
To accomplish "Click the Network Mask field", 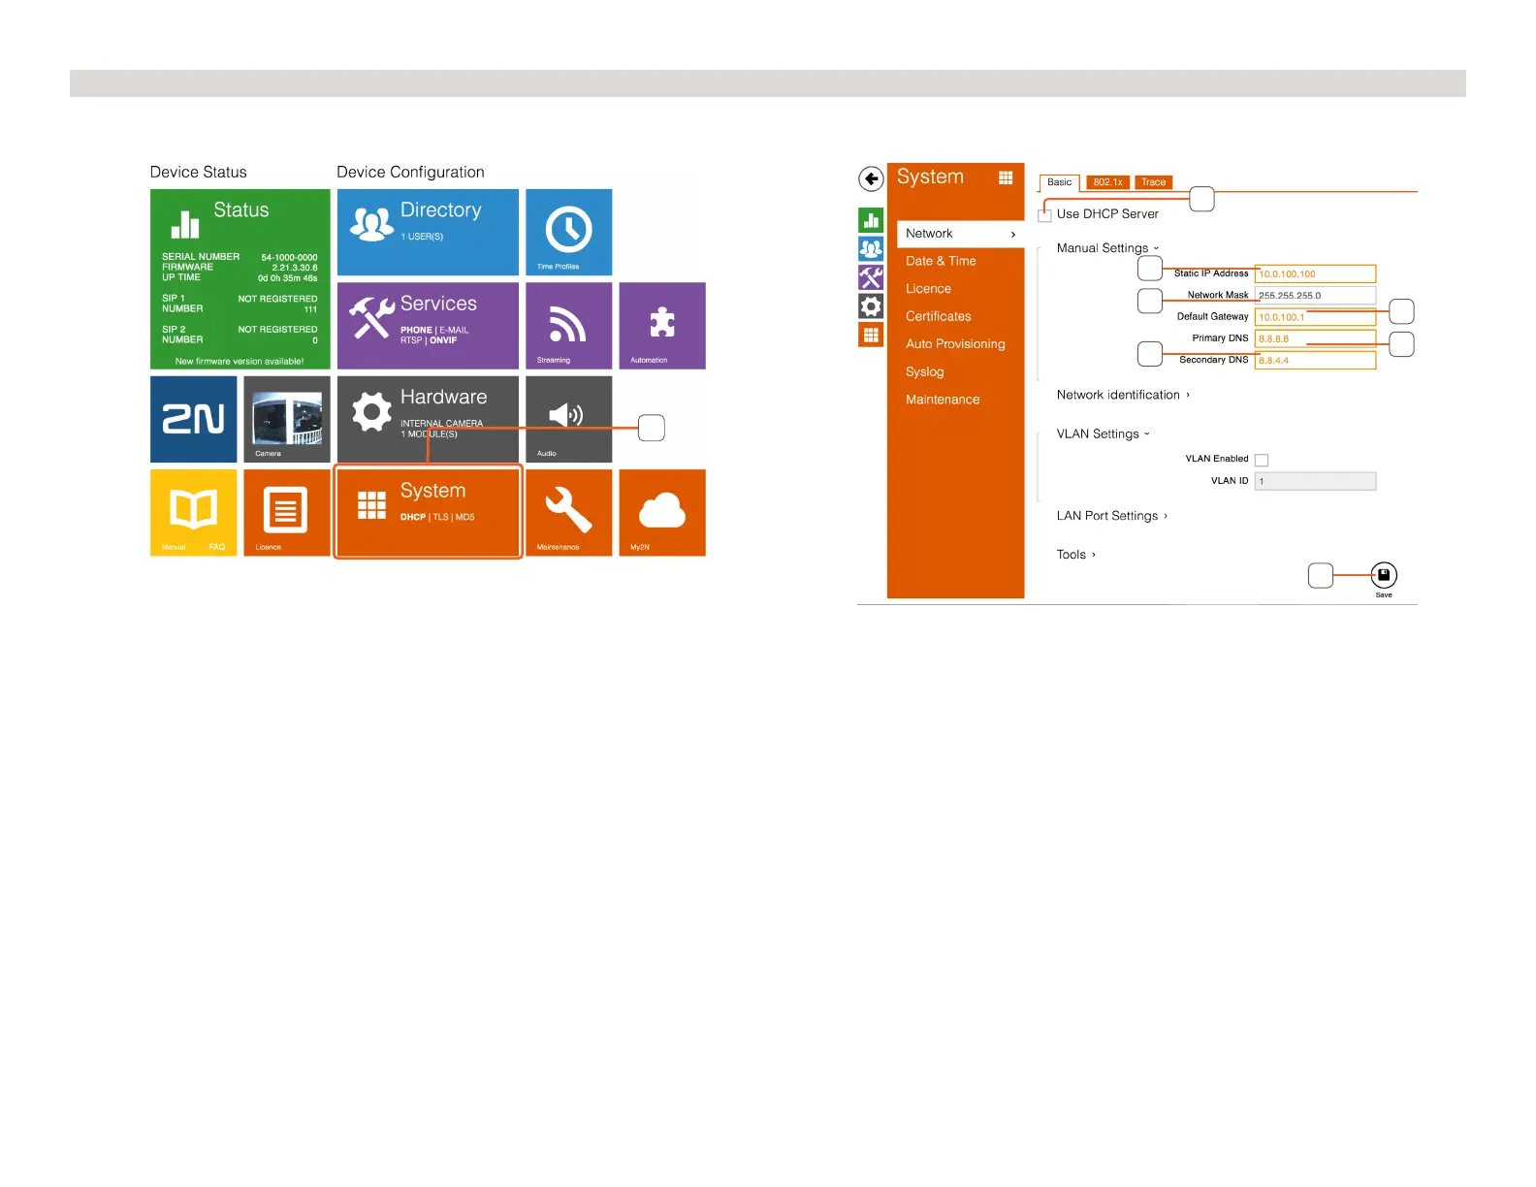I will click(1315, 296).
